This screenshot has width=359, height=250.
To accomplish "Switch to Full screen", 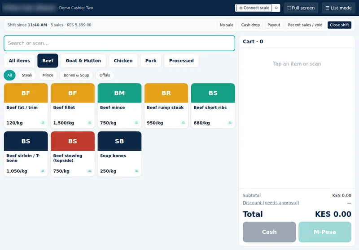I will click(x=301, y=8).
